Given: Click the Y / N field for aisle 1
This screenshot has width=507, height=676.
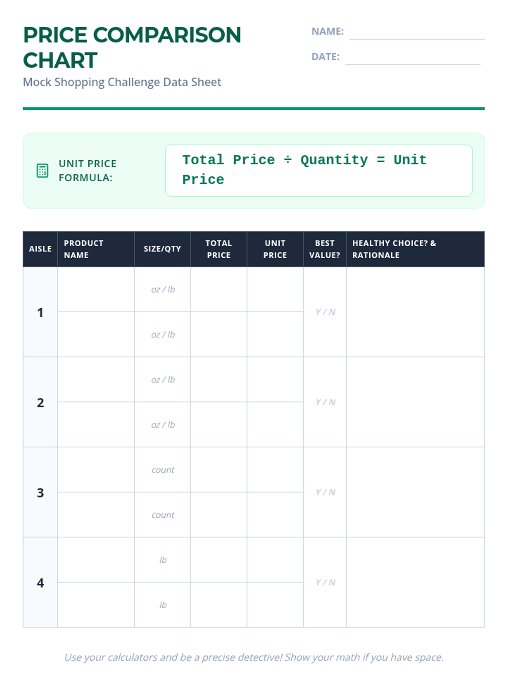Looking at the screenshot, I should pos(325,312).
